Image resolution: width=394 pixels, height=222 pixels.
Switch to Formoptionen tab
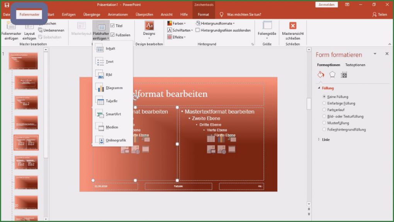click(328, 65)
